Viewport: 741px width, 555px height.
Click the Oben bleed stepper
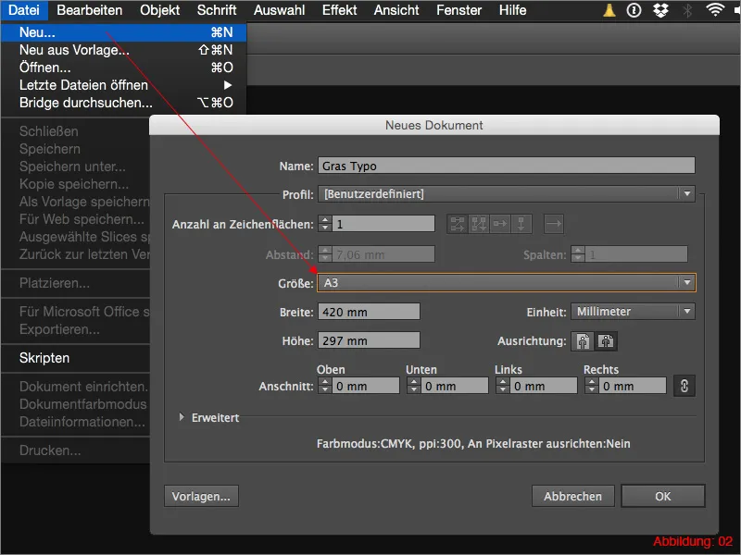point(325,386)
